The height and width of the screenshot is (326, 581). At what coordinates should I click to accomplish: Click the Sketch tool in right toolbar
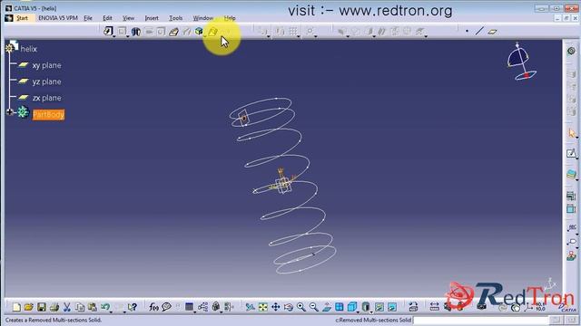pyautogui.click(x=571, y=153)
